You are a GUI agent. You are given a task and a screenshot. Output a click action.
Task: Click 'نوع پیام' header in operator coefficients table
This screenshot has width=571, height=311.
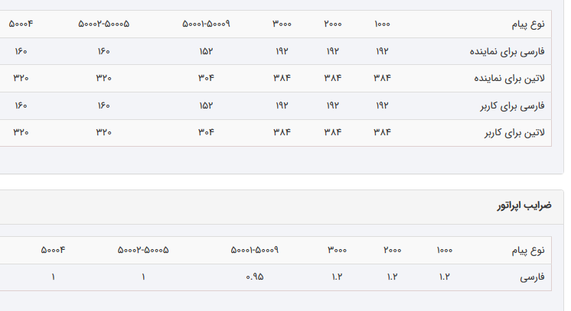click(528, 250)
